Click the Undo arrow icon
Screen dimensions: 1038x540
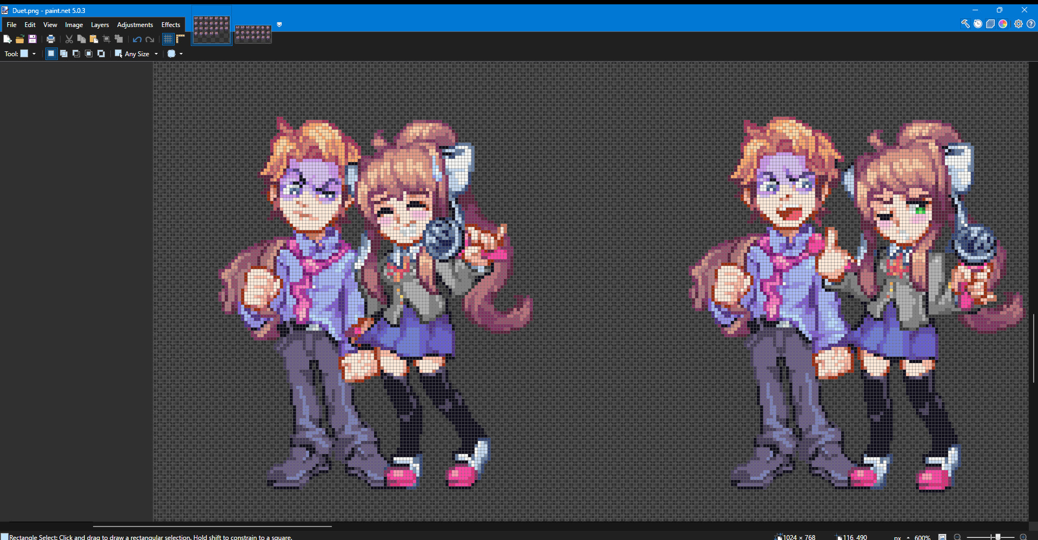(x=137, y=39)
